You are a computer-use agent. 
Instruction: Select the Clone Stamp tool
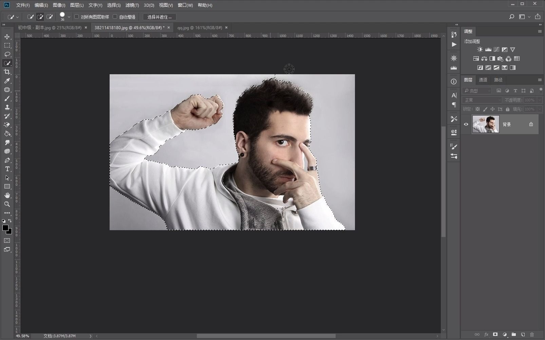(x=7, y=107)
